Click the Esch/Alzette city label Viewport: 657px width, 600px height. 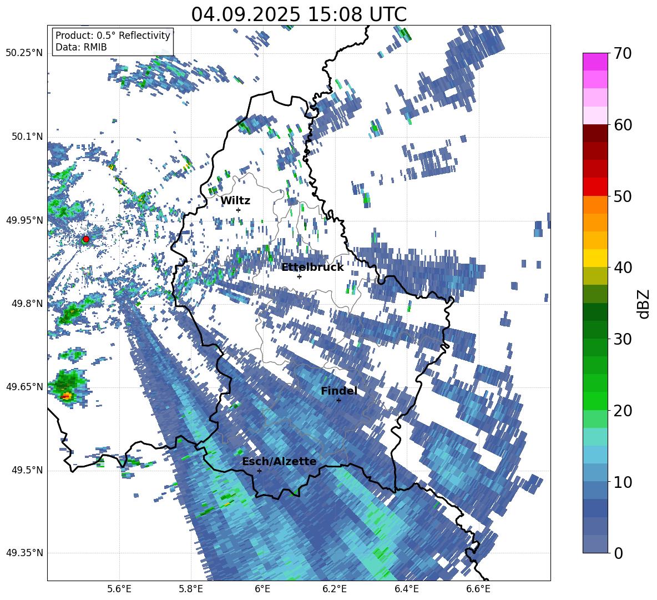pos(280,462)
